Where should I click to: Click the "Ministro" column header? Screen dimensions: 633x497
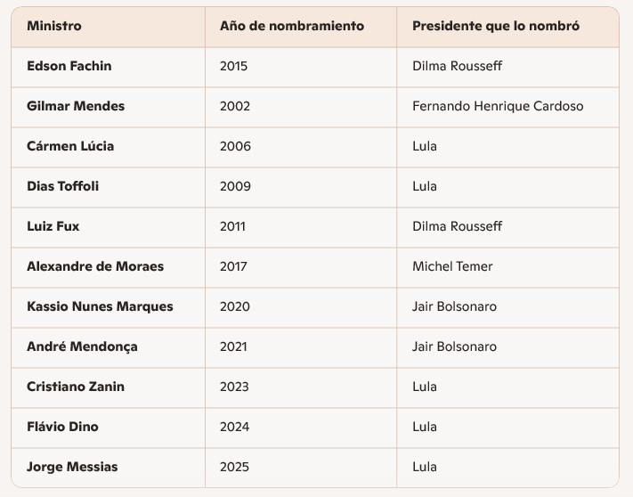(x=54, y=26)
